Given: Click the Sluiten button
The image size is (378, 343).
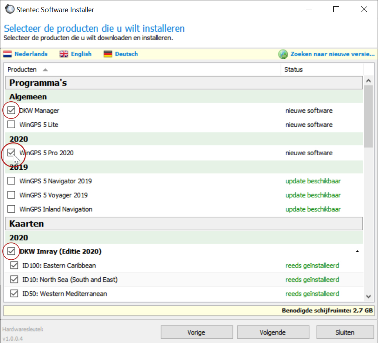Looking at the screenshot, I should [345, 332].
